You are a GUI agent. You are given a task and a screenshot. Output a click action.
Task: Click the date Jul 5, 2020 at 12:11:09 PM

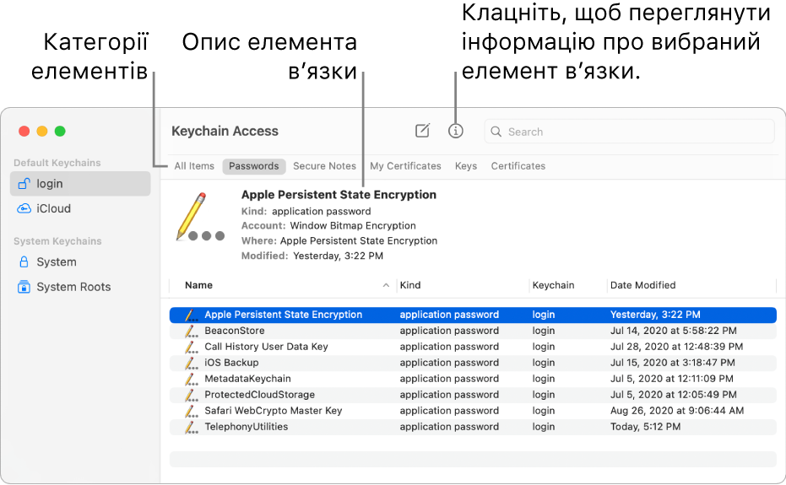[x=672, y=379]
